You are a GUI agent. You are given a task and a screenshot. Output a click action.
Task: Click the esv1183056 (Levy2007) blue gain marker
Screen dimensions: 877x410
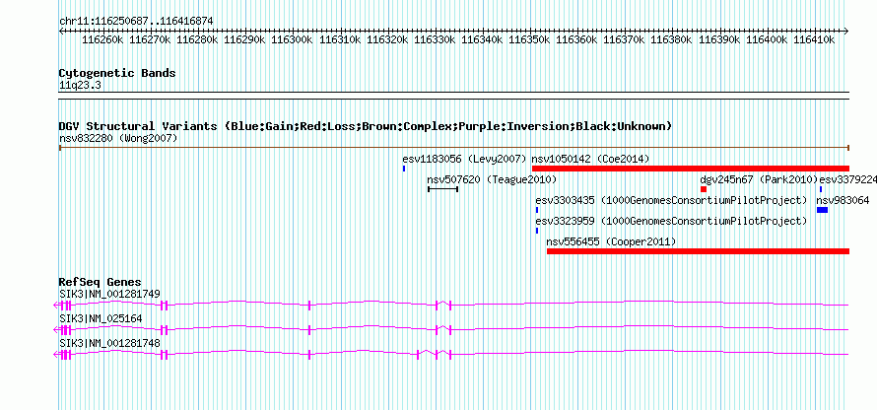[404, 169]
